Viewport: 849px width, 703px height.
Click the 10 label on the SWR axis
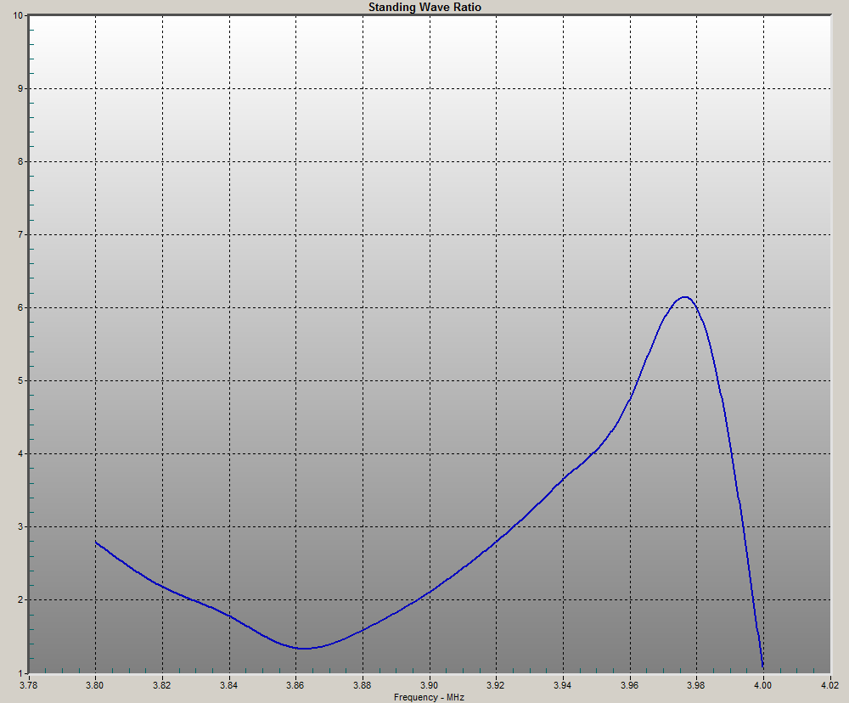[x=20, y=15]
